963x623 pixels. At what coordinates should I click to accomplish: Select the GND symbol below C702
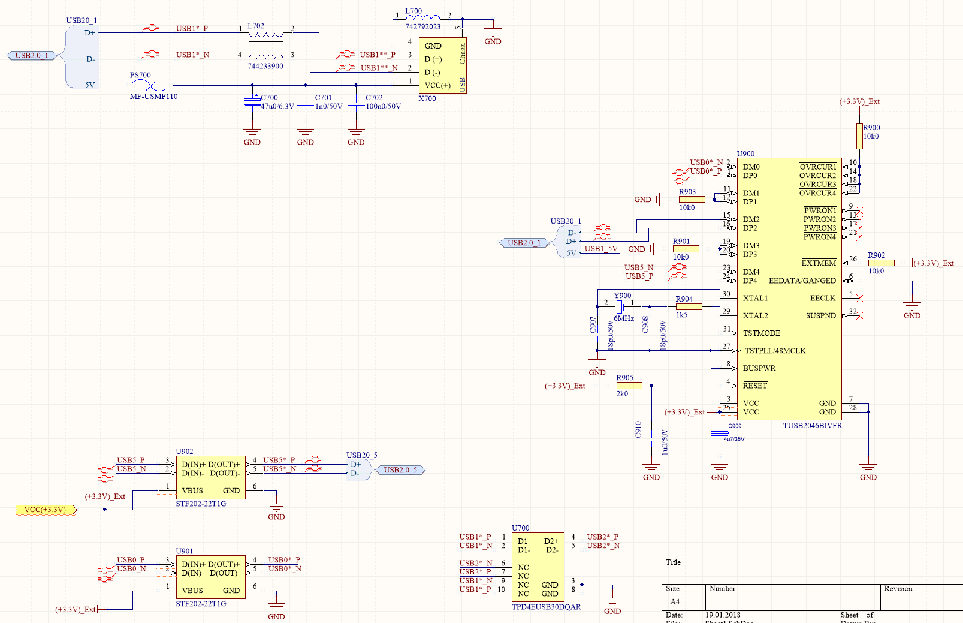tap(356, 137)
